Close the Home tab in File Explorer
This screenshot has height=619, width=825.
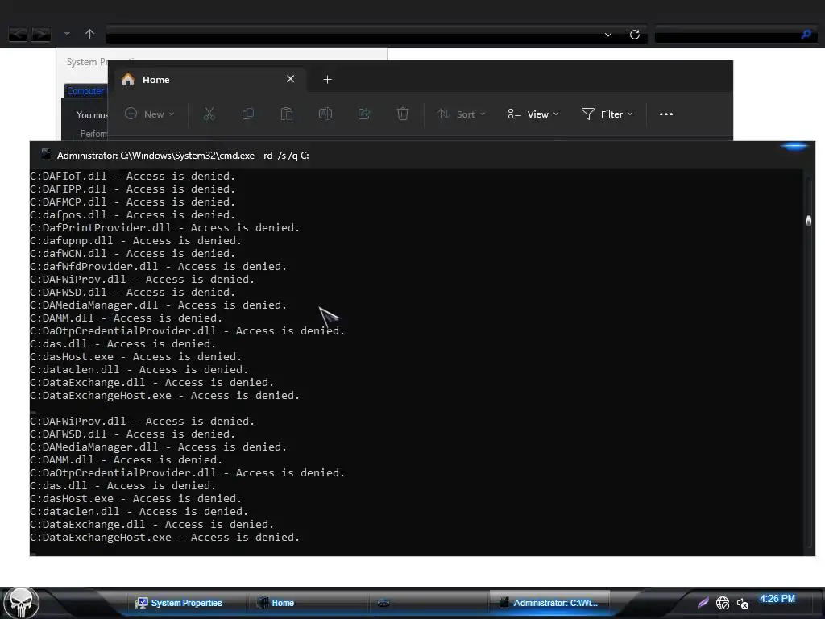pyautogui.click(x=290, y=79)
